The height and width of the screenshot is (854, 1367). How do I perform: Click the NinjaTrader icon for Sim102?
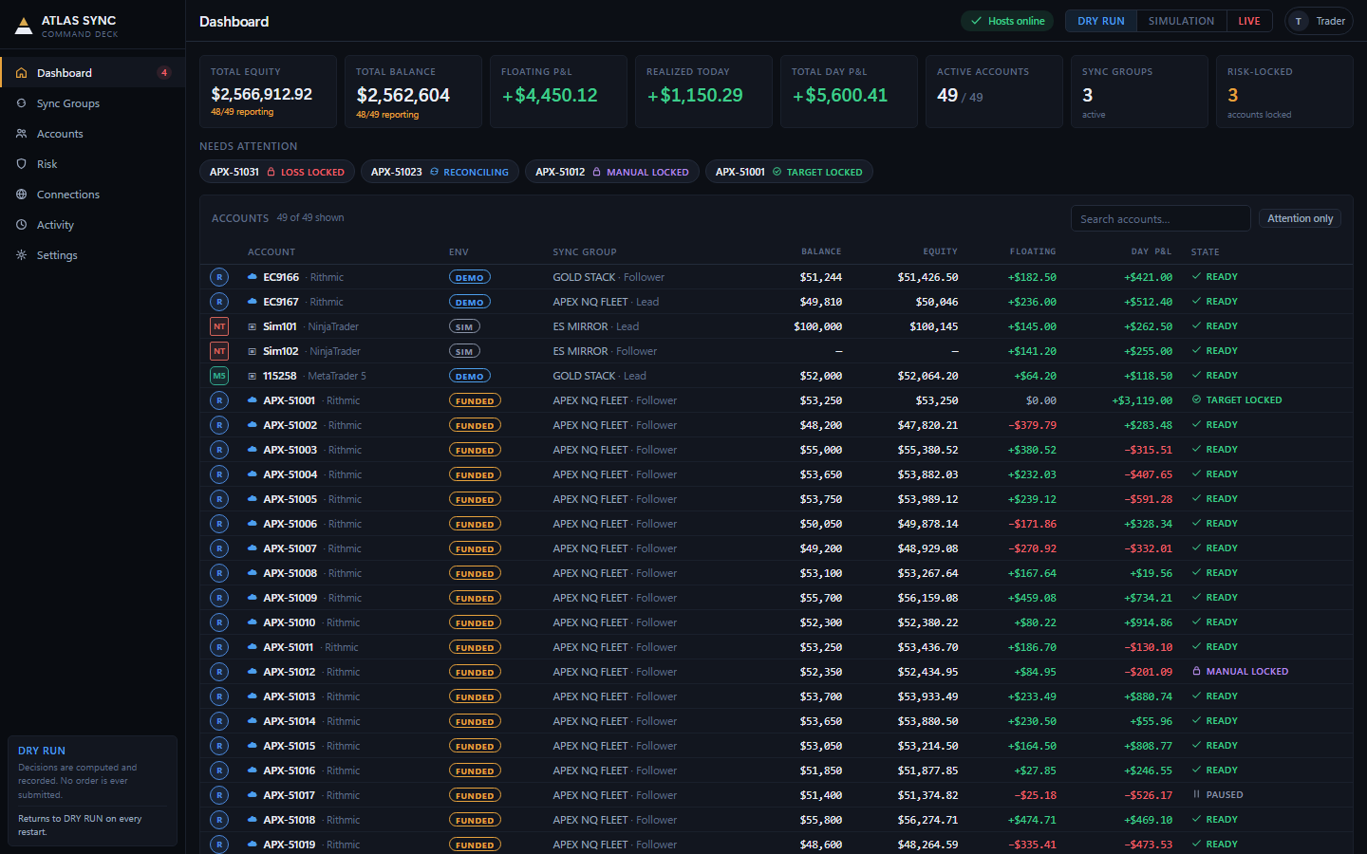coord(219,351)
